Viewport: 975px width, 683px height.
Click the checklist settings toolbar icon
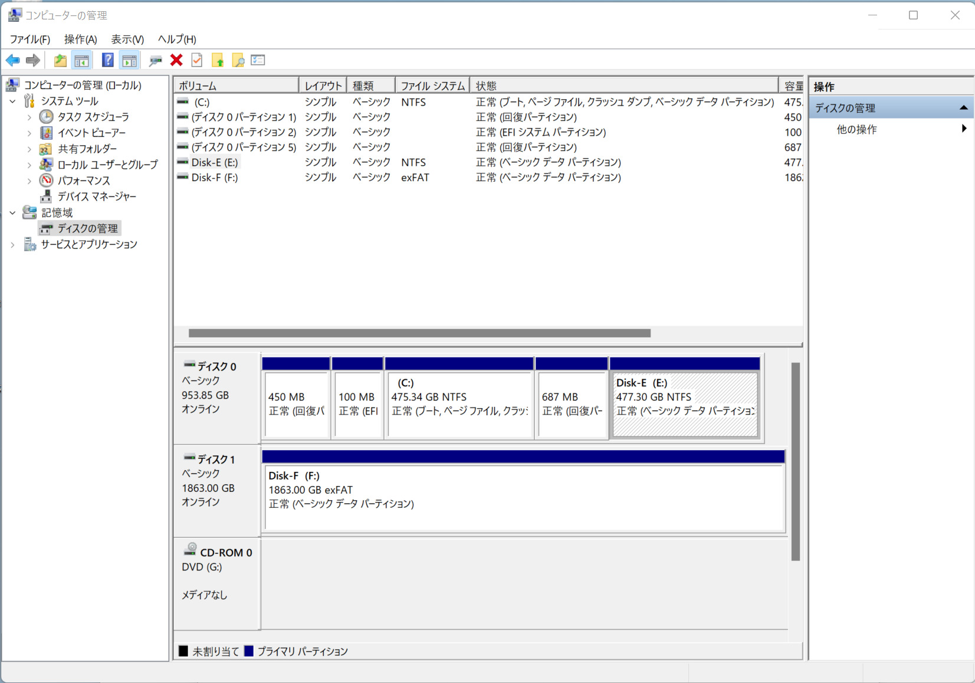point(258,60)
